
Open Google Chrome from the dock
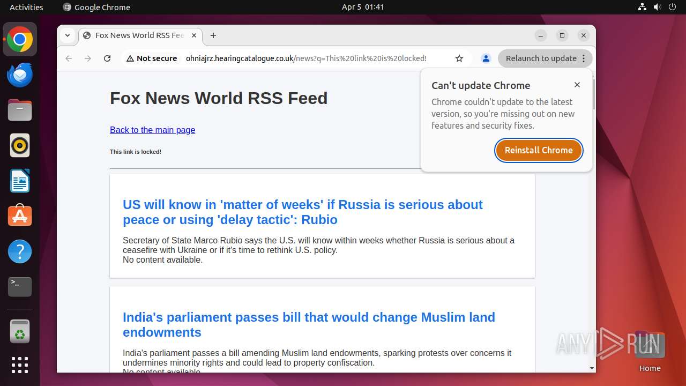[20, 39]
